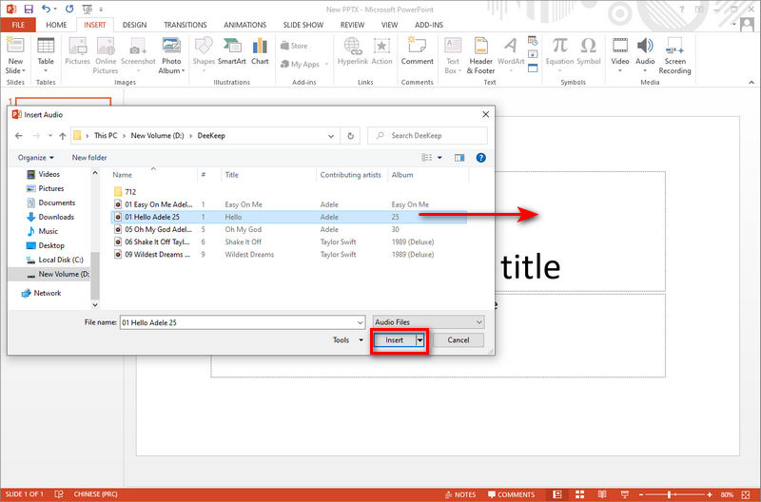Click the Insert button

coord(395,340)
